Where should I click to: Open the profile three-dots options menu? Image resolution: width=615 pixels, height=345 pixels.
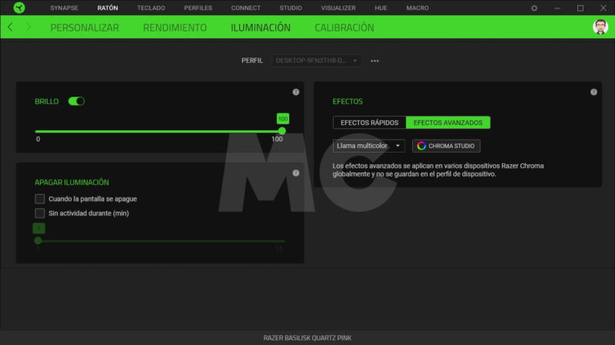click(x=375, y=61)
